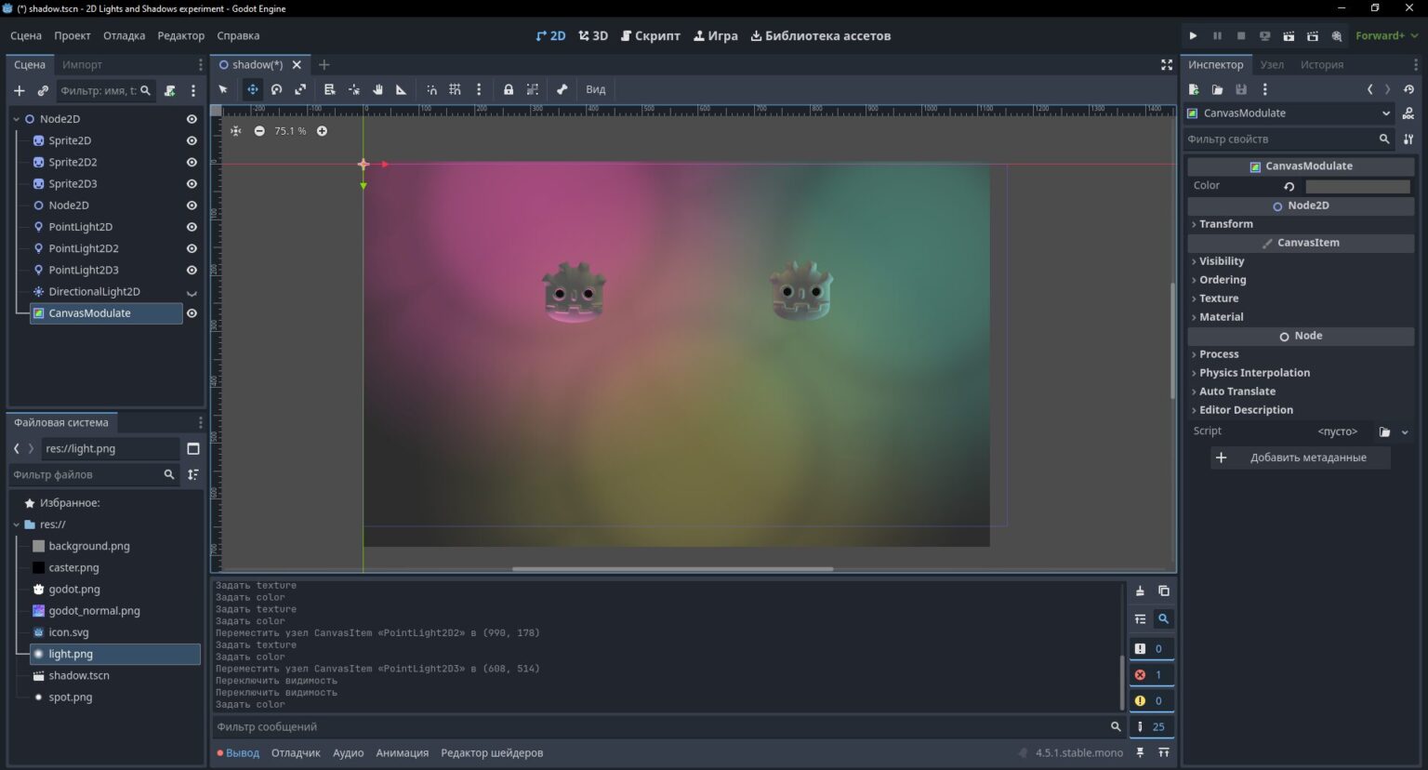The height and width of the screenshot is (770, 1428).
Task: Reset CanvasModulate Color to default
Action: click(x=1289, y=186)
